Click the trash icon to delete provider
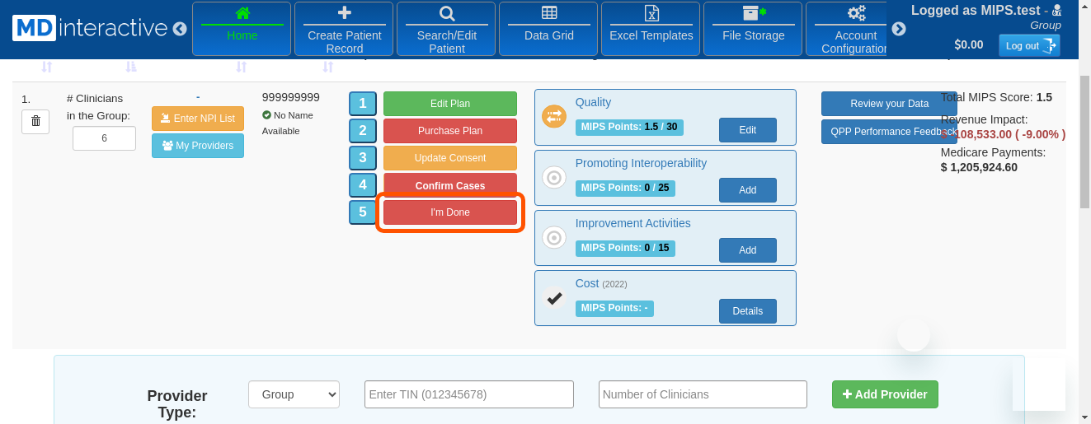This screenshot has width=1091, height=424. click(35, 121)
